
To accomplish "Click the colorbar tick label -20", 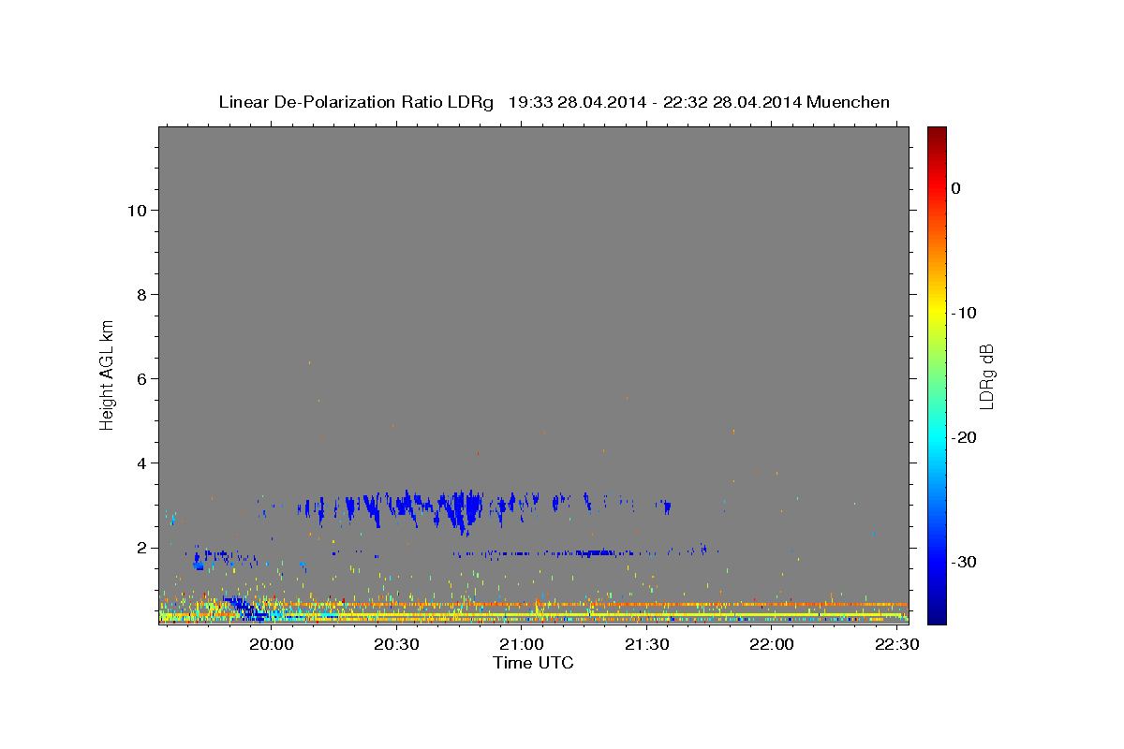I will (964, 437).
